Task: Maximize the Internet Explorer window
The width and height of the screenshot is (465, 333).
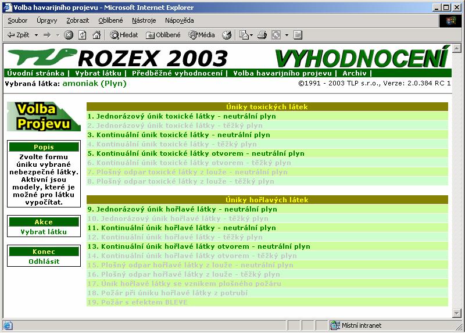Action: pos(446,8)
